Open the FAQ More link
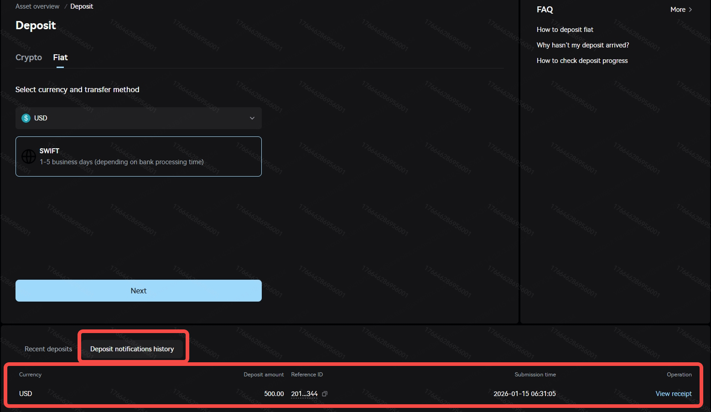This screenshot has height=412, width=711. click(x=678, y=10)
